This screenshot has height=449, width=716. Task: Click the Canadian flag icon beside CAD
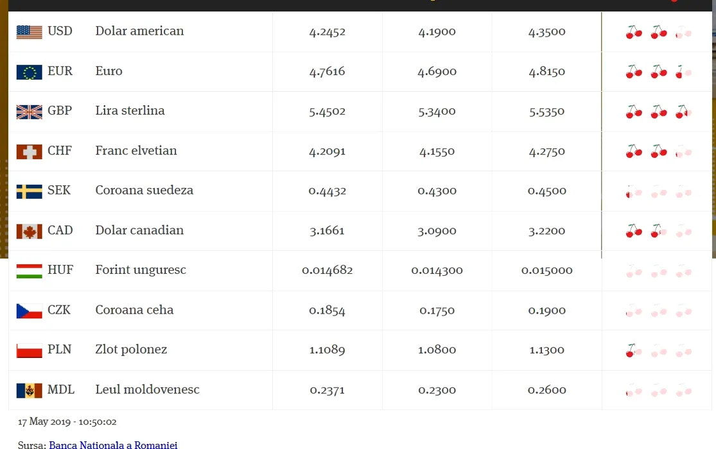tap(30, 232)
